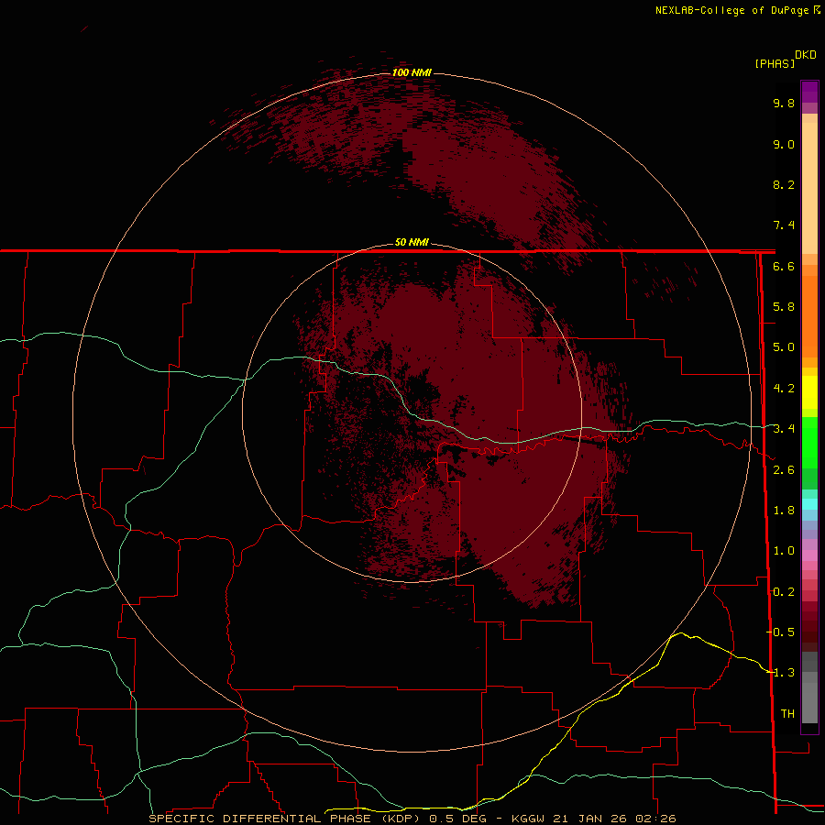Click "0.5 DEG" elevation in the caption
This screenshot has width=825, height=825.
coord(457,819)
